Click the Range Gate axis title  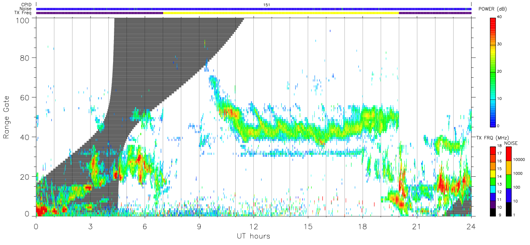[6, 117]
